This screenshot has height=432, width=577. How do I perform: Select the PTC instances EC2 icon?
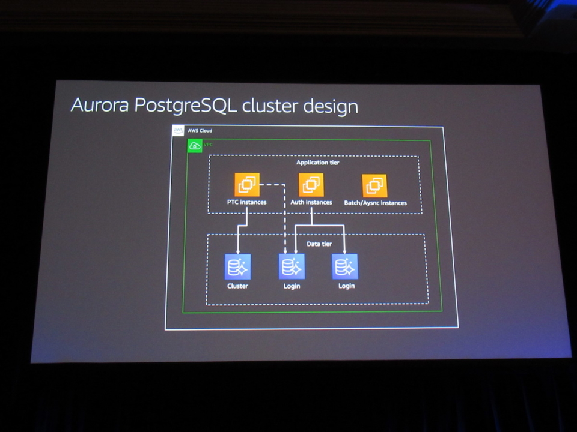(x=247, y=184)
